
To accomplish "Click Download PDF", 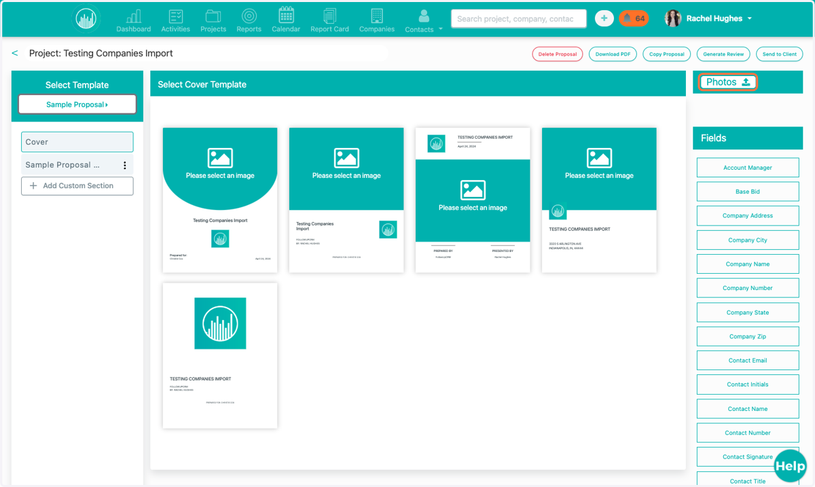I will pos(613,54).
